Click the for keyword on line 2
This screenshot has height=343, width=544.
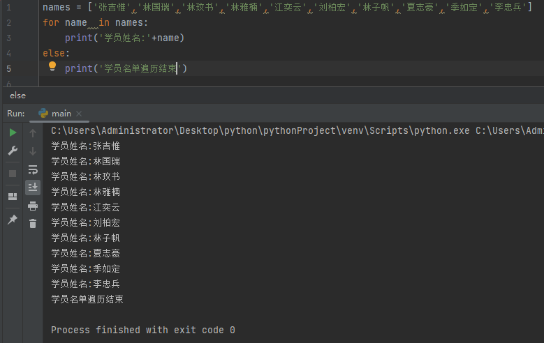51,22
